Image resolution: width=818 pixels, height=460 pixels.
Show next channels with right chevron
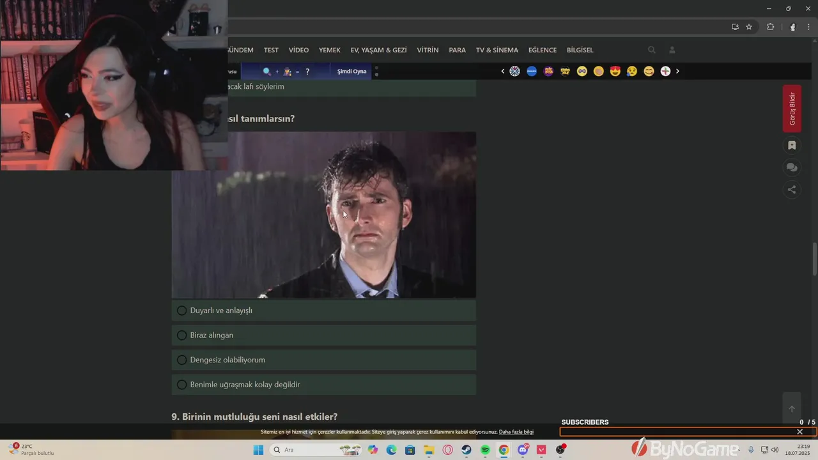click(677, 71)
